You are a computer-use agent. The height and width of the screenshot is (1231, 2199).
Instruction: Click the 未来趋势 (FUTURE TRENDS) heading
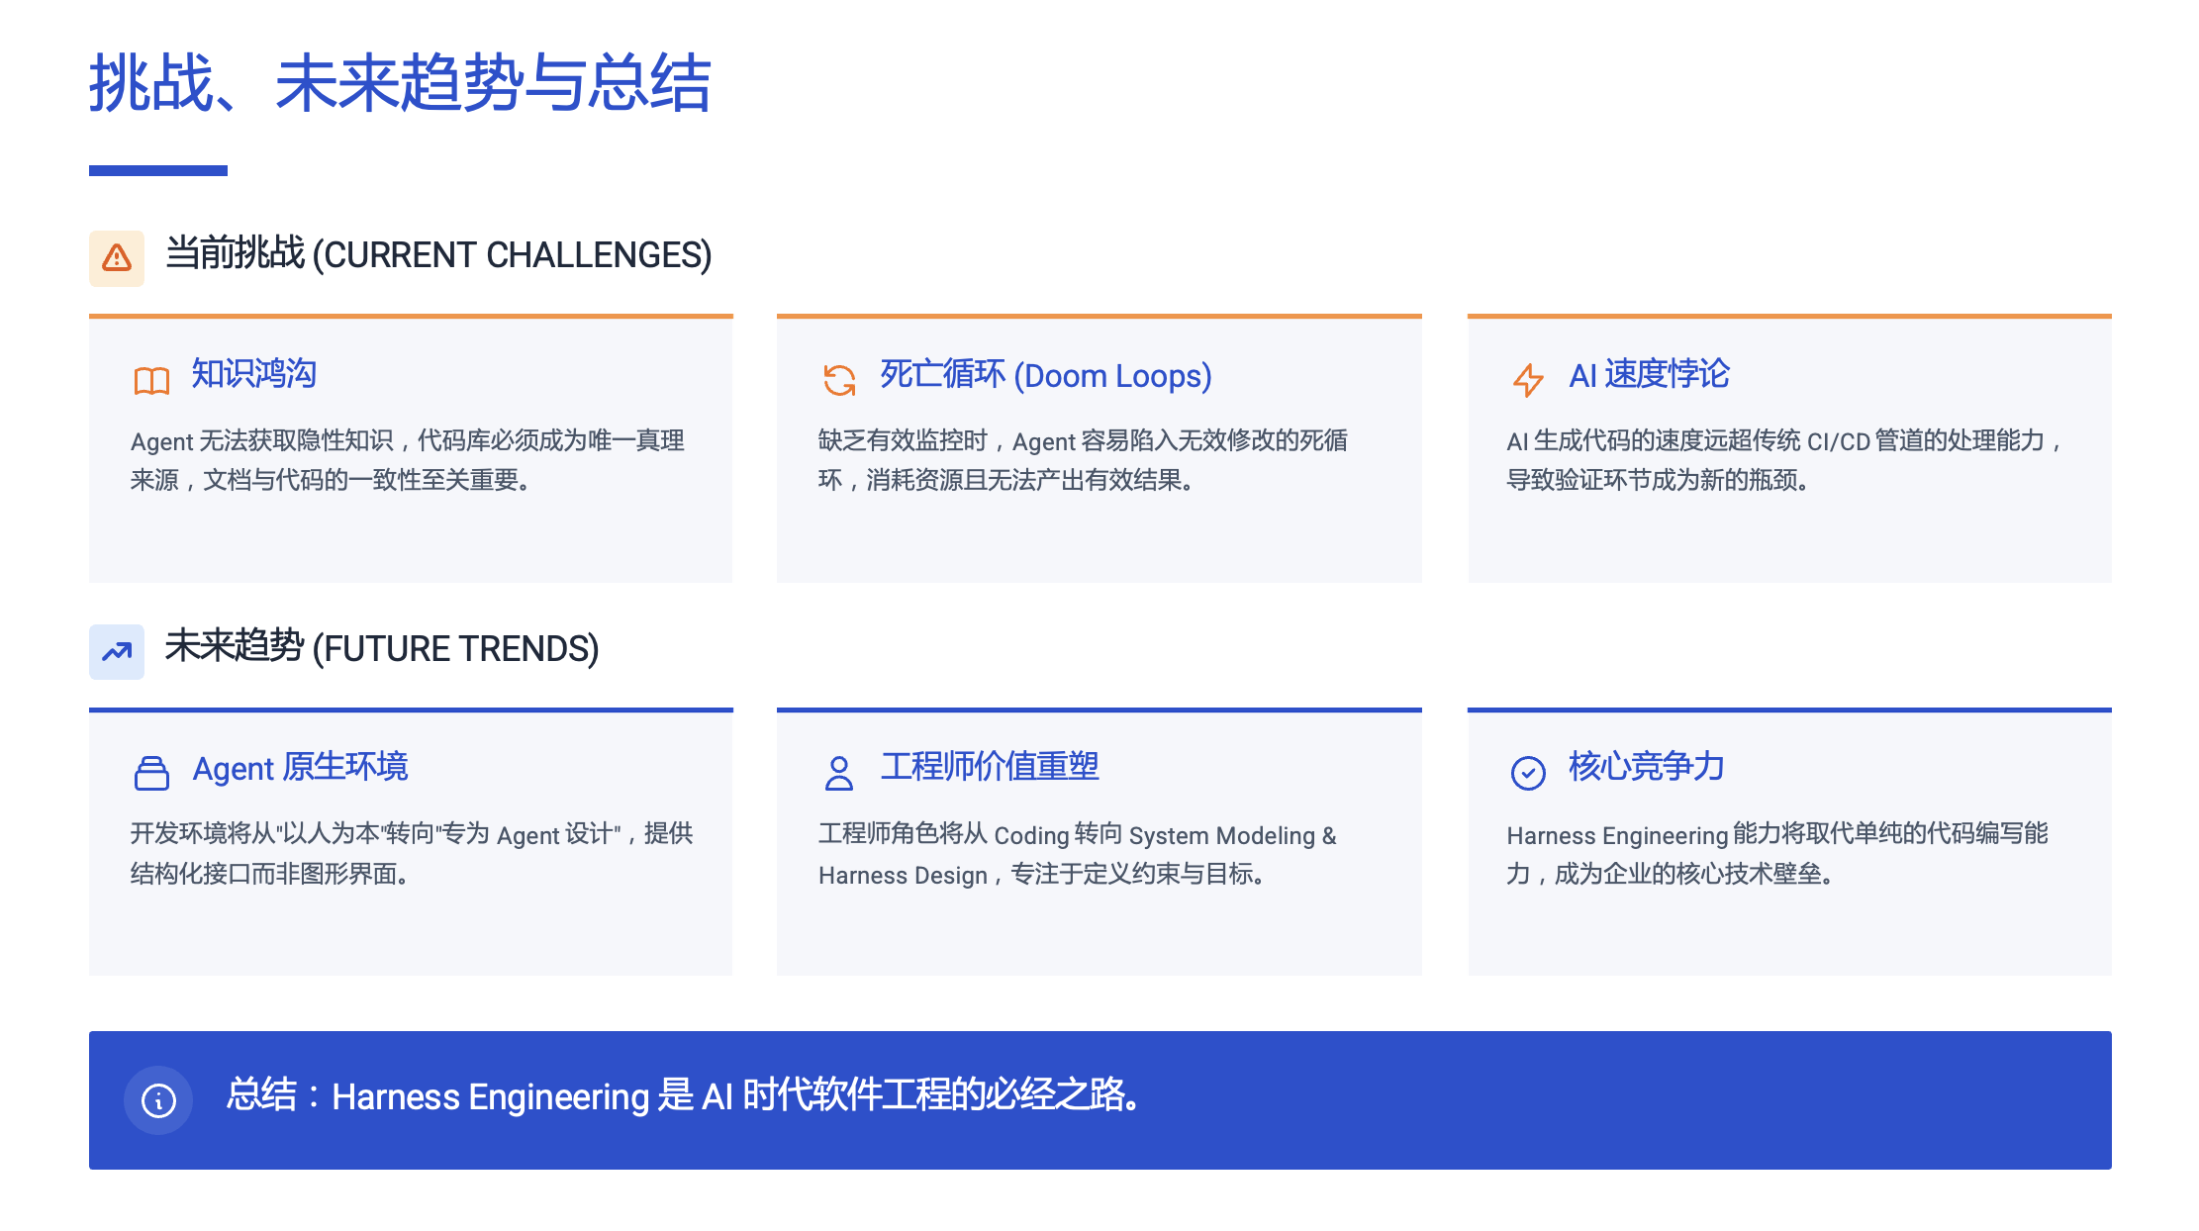(x=382, y=648)
